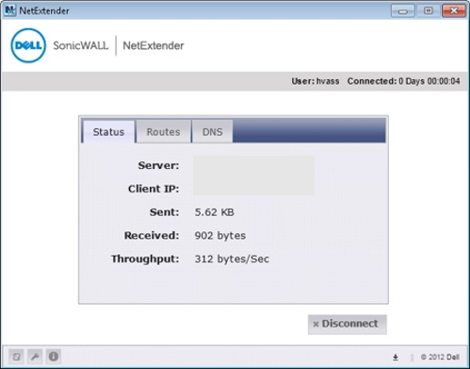Maximize the NetExtender window
470x369 pixels.
(429, 11)
